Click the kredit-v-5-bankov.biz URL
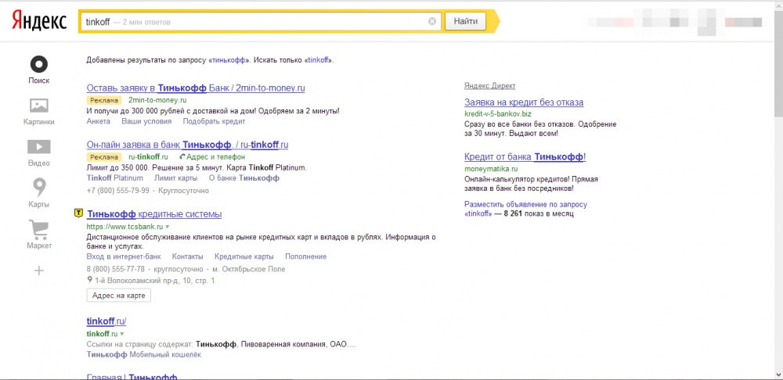Image resolution: width=783 pixels, height=380 pixels. point(498,114)
